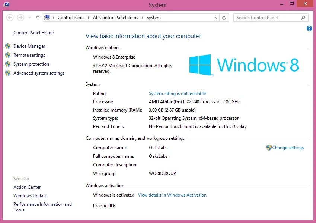
Task: Open the recent locations dropdown arrow
Action: point(30,18)
